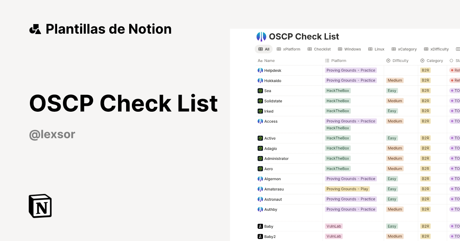The height and width of the screenshot is (241, 460).
Task: Open the Platform column header menu
Action: pos(337,60)
